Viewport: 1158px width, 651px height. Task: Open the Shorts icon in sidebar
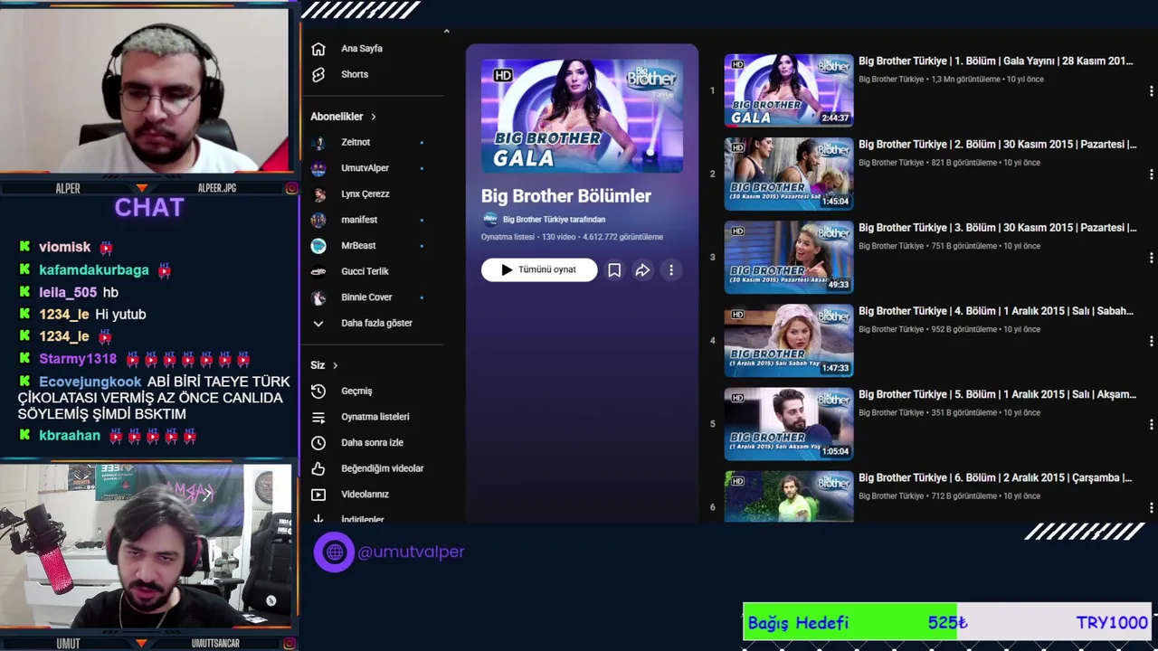click(318, 74)
